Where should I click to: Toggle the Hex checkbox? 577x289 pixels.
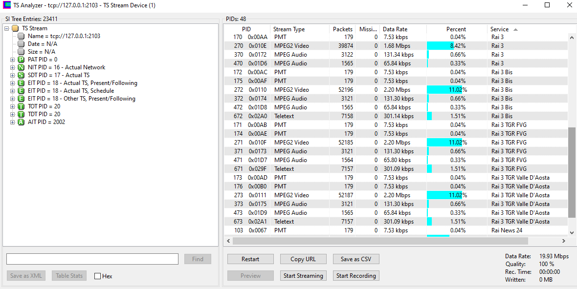(x=97, y=276)
